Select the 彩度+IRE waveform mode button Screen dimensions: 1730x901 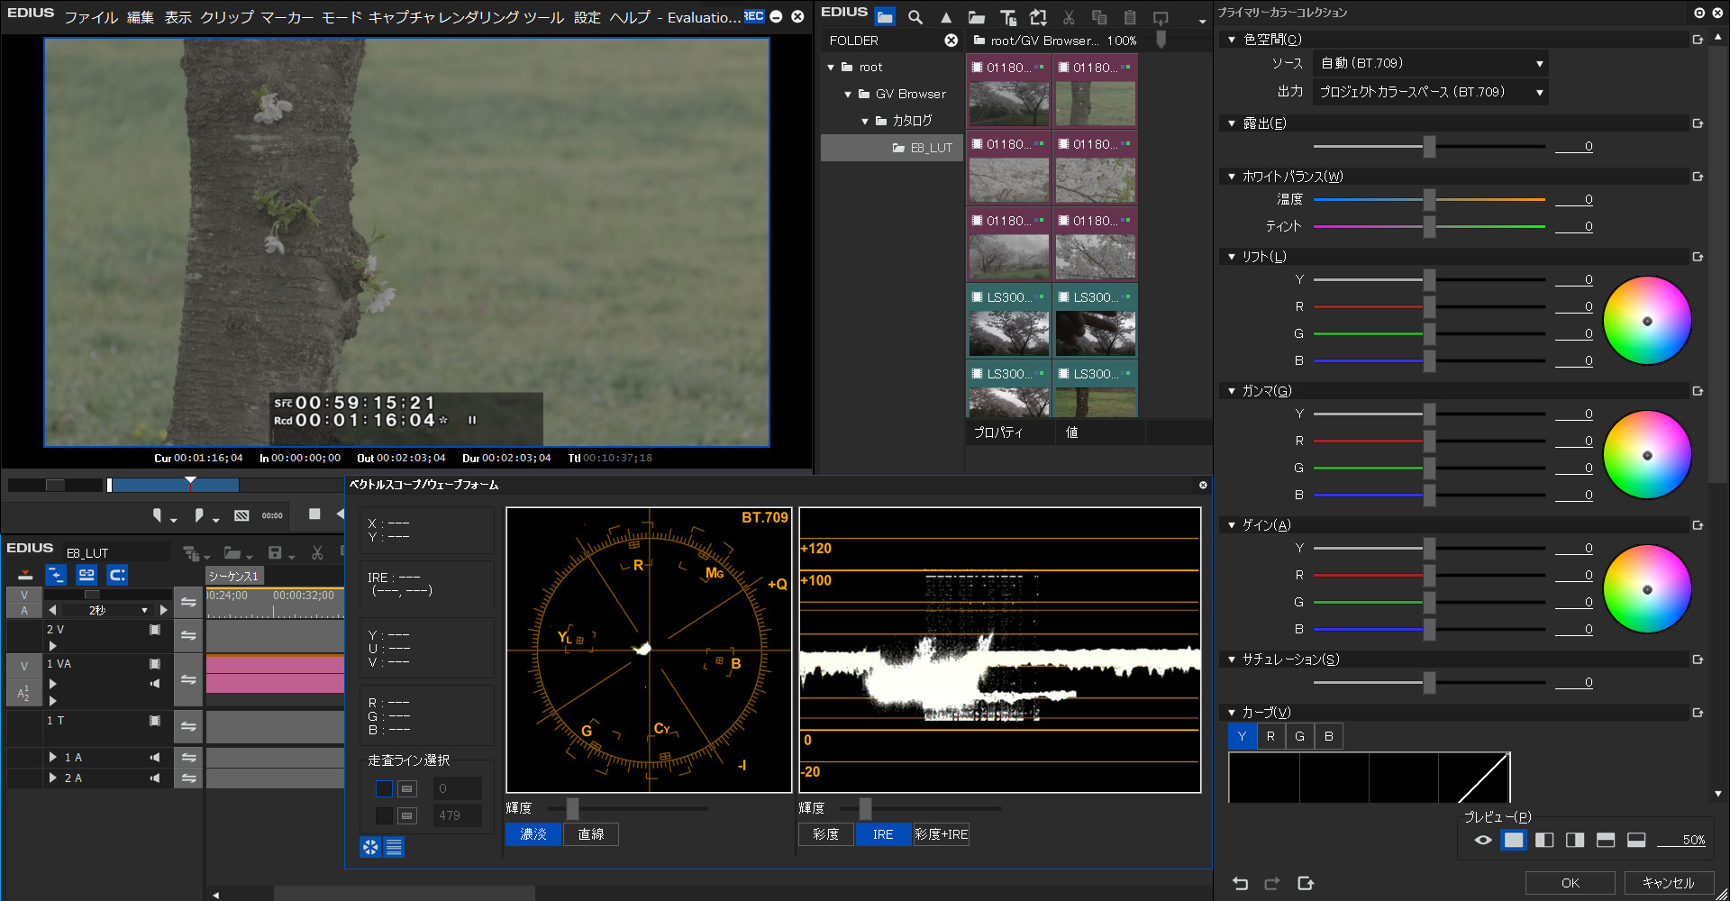coord(941,834)
